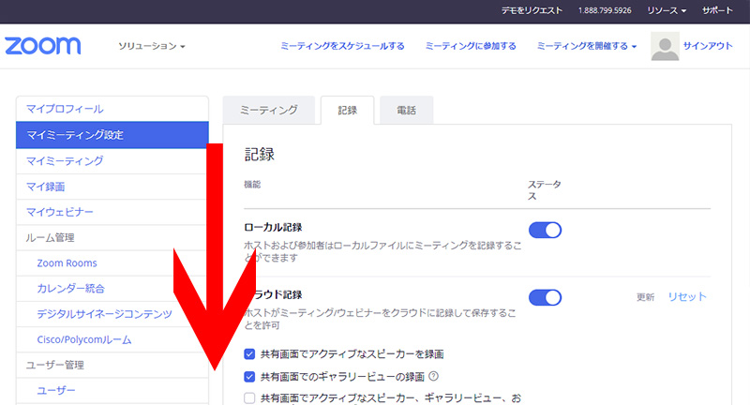Screen dimensions: 750x405
Task: Click デモをリクエスト in top bar
Action: tap(532, 10)
